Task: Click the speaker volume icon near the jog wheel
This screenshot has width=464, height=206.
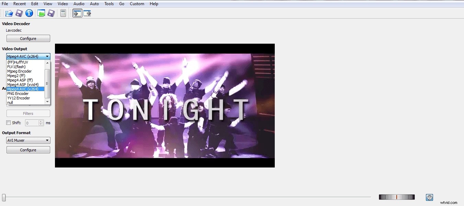Action: (x=429, y=197)
